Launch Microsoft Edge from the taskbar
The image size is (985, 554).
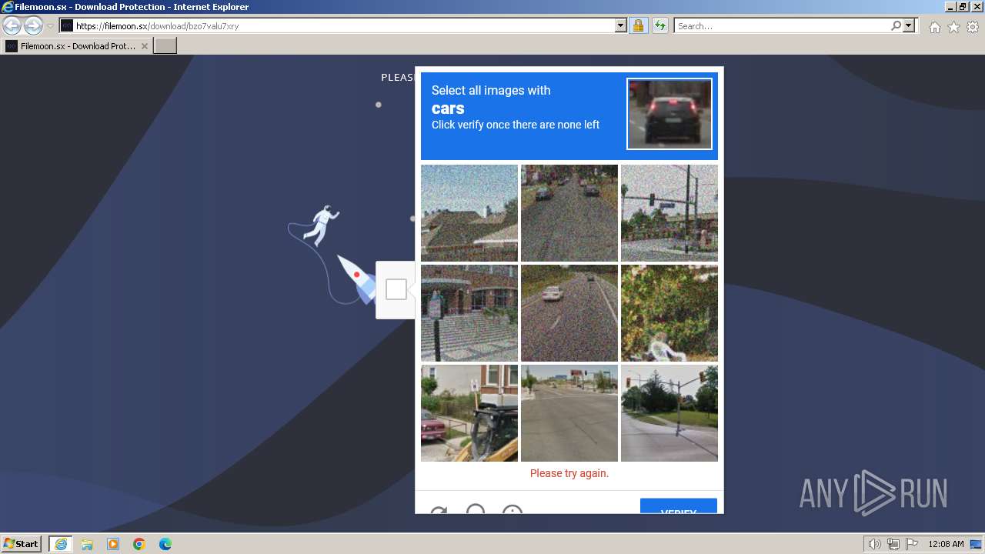pyautogui.click(x=165, y=544)
